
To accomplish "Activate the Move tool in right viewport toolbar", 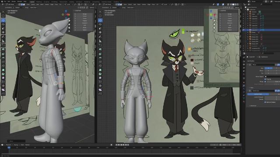I will (x=100, y=20).
